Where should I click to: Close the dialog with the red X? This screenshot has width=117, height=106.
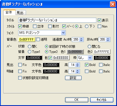click(113, 4)
